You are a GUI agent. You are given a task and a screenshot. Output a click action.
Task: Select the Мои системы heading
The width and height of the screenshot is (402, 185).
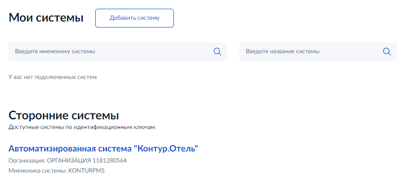(x=46, y=18)
